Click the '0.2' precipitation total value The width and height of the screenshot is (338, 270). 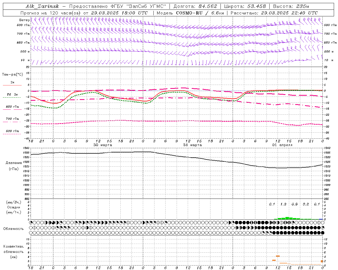click(x=306, y=204)
